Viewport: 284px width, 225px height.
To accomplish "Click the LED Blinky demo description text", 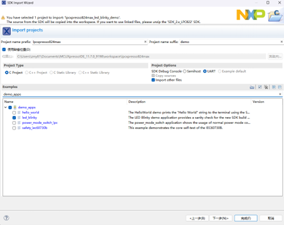I will (189, 118).
